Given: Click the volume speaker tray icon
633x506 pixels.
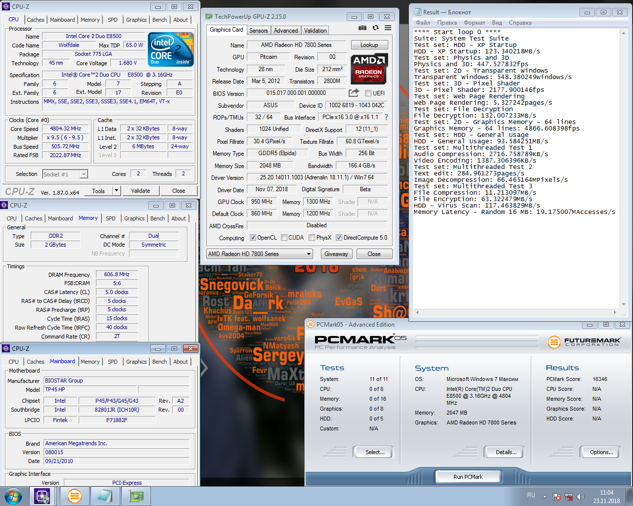Looking at the screenshot, I should 581,497.
